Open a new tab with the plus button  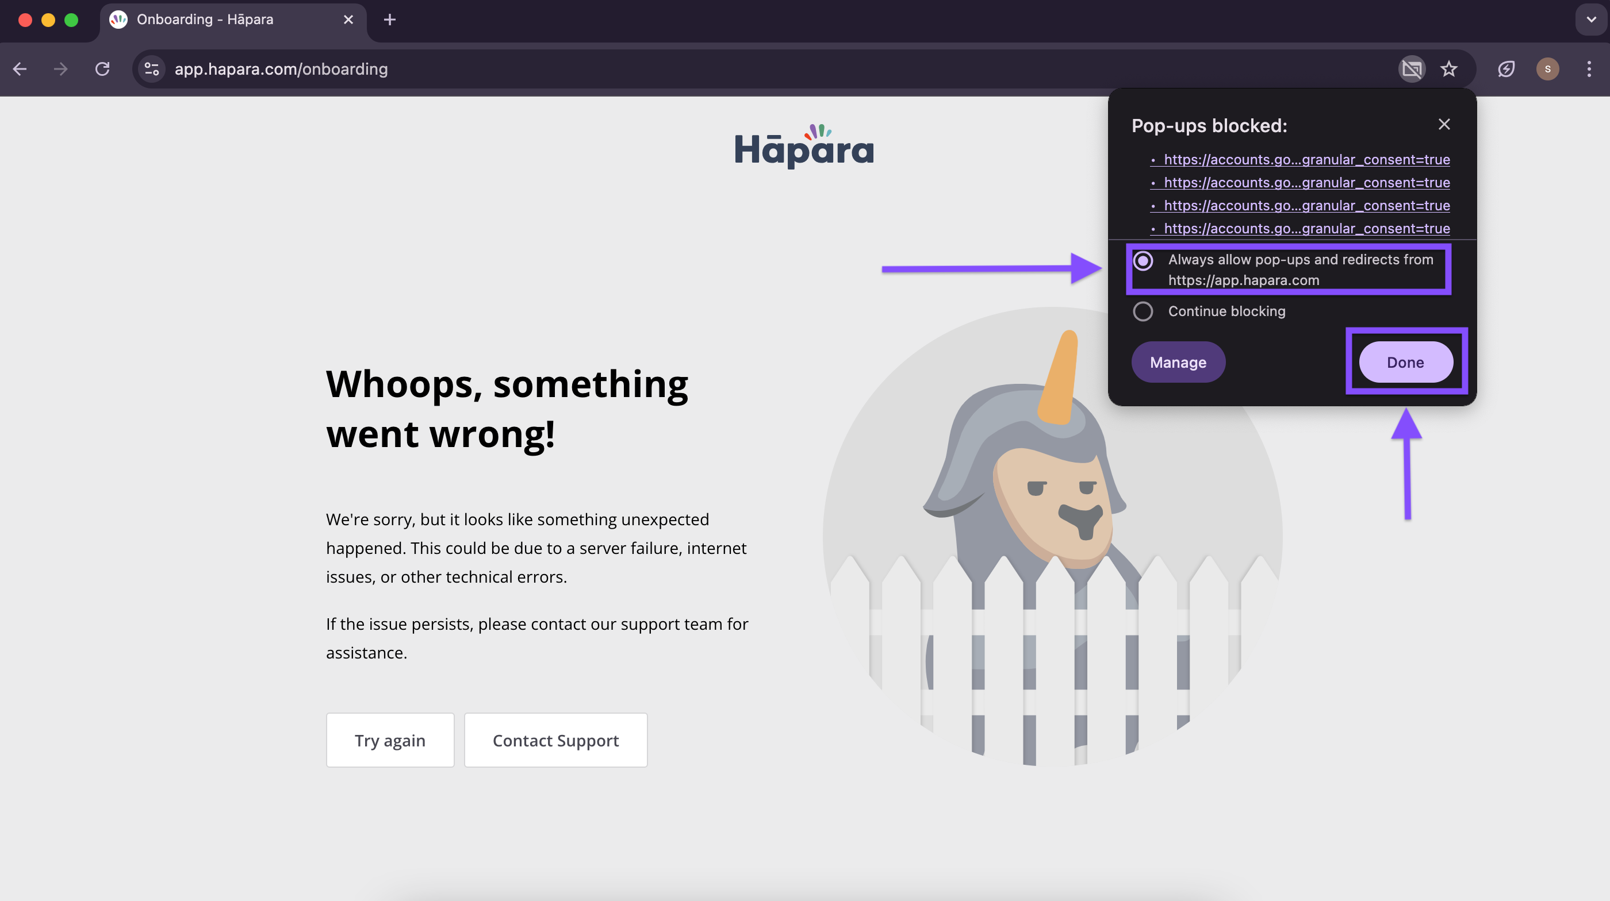click(x=389, y=20)
